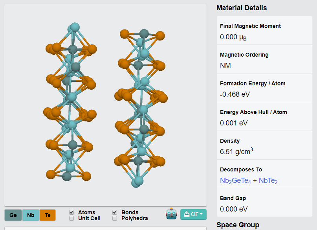Select the orange Te element swatch
The height and width of the screenshot is (230, 317).
point(48,215)
